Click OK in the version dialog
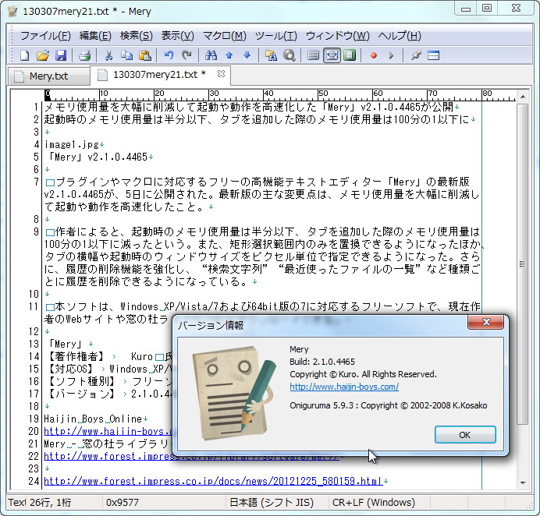Viewport: 540px width, 516px height. (x=465, y=435)
